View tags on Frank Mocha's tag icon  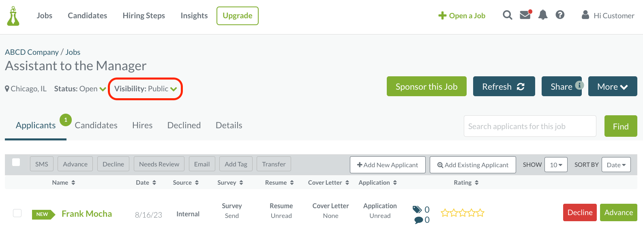(418, 209)
